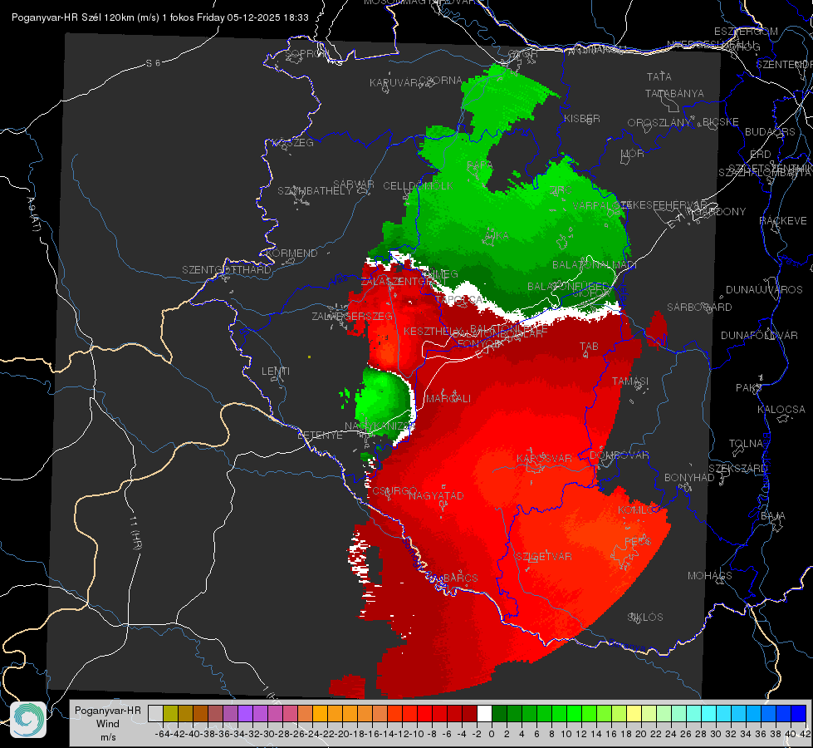Screen dimensions: 813x748
Task: Click the MOR city label
Action: 633,153
